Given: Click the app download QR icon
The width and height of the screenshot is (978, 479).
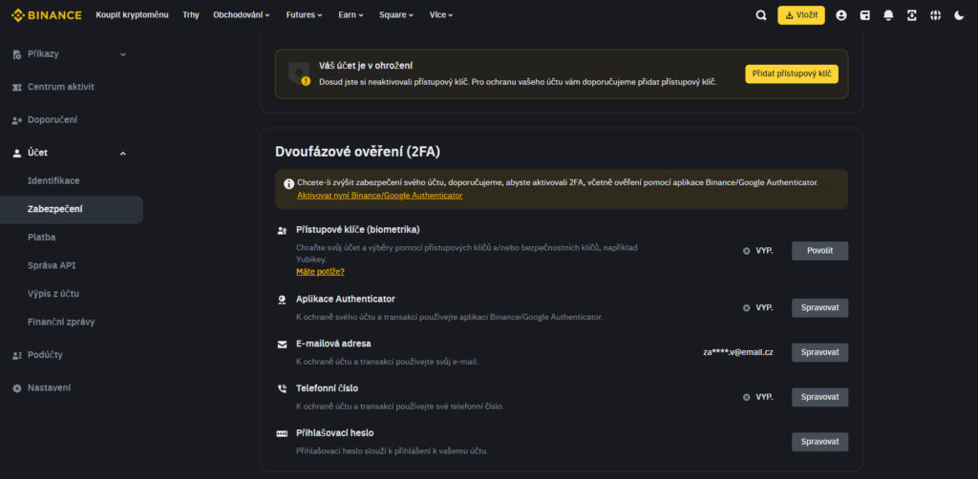Looking at the screenshot, I should (912, 15).
